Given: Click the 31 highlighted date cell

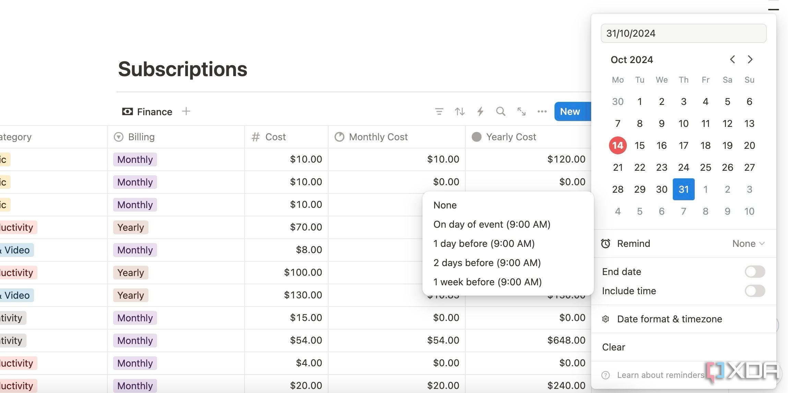Looking at the screenshot, I should point(683,189).
